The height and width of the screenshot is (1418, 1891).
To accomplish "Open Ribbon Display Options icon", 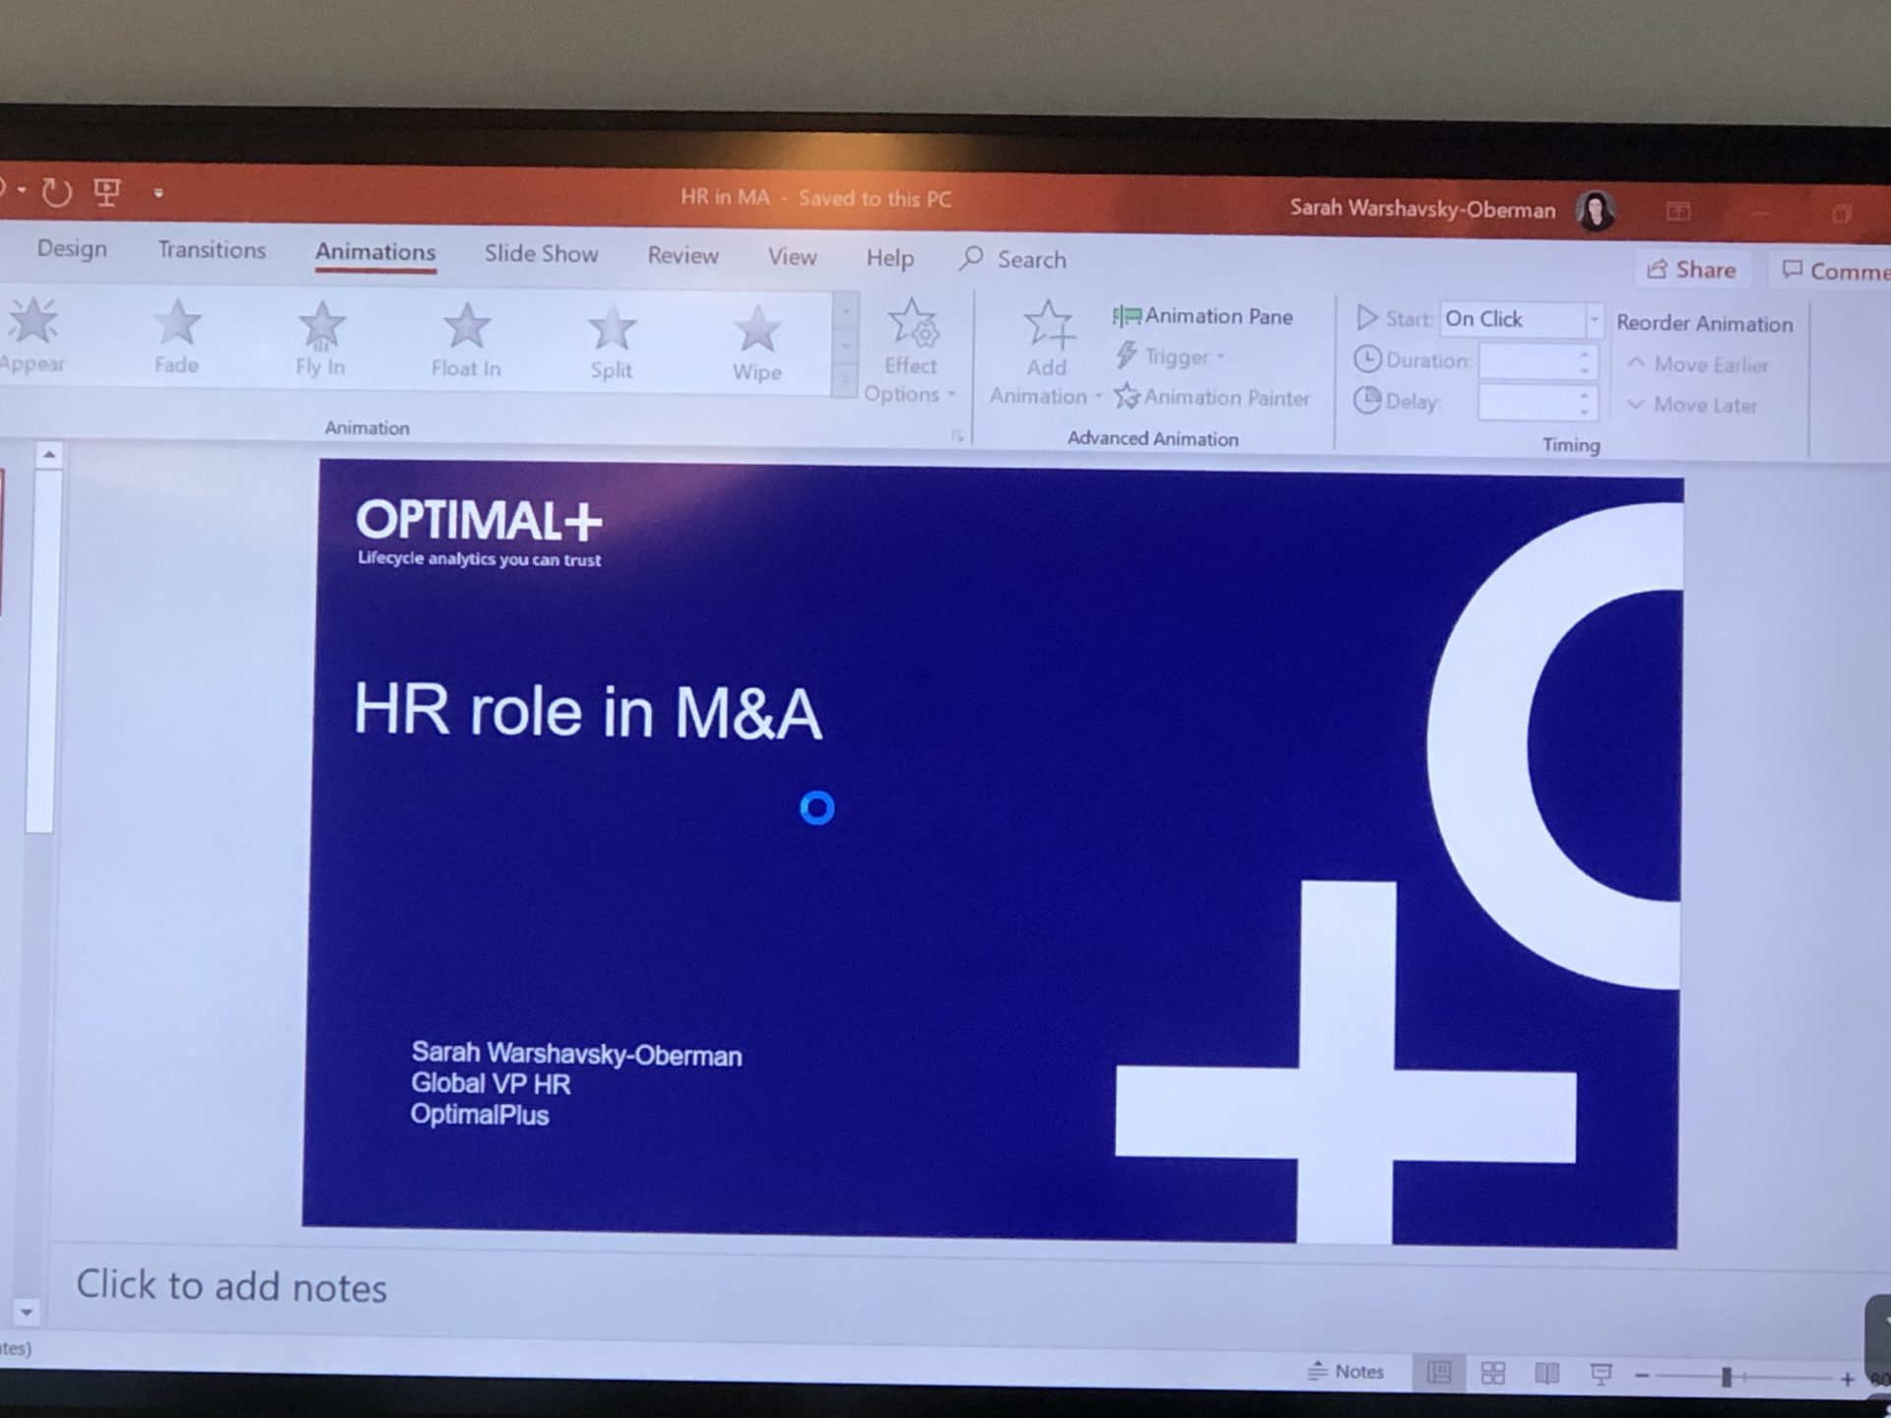I will click(1678, 212).
